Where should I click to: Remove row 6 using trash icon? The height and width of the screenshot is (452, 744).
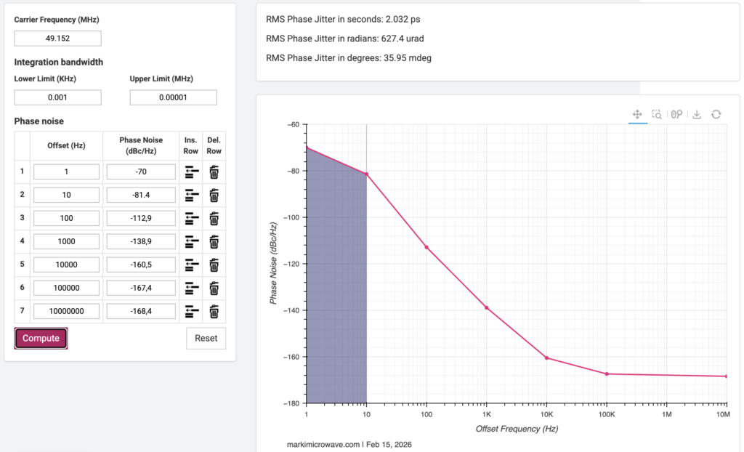coord(214,288)
